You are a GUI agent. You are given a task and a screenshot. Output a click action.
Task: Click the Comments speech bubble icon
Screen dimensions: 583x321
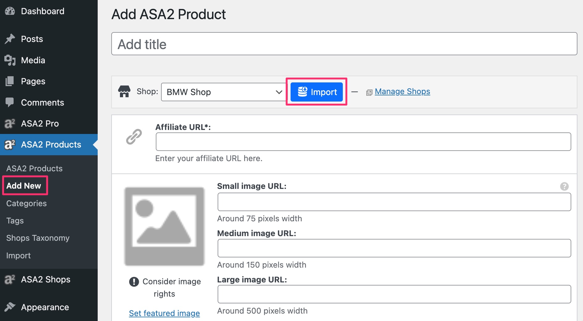pos(10,102)
